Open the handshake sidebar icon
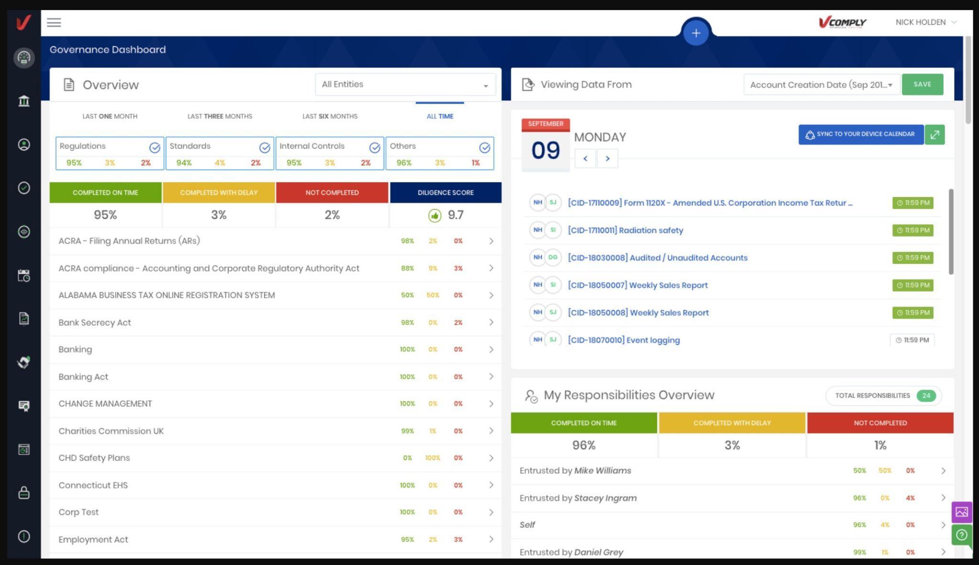The image size is (979, 565). click(x=24, y=362)
